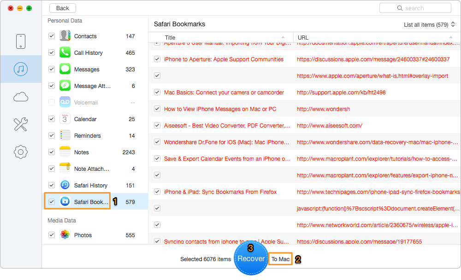Click the Call History phone icon

(x=65, y=52)
